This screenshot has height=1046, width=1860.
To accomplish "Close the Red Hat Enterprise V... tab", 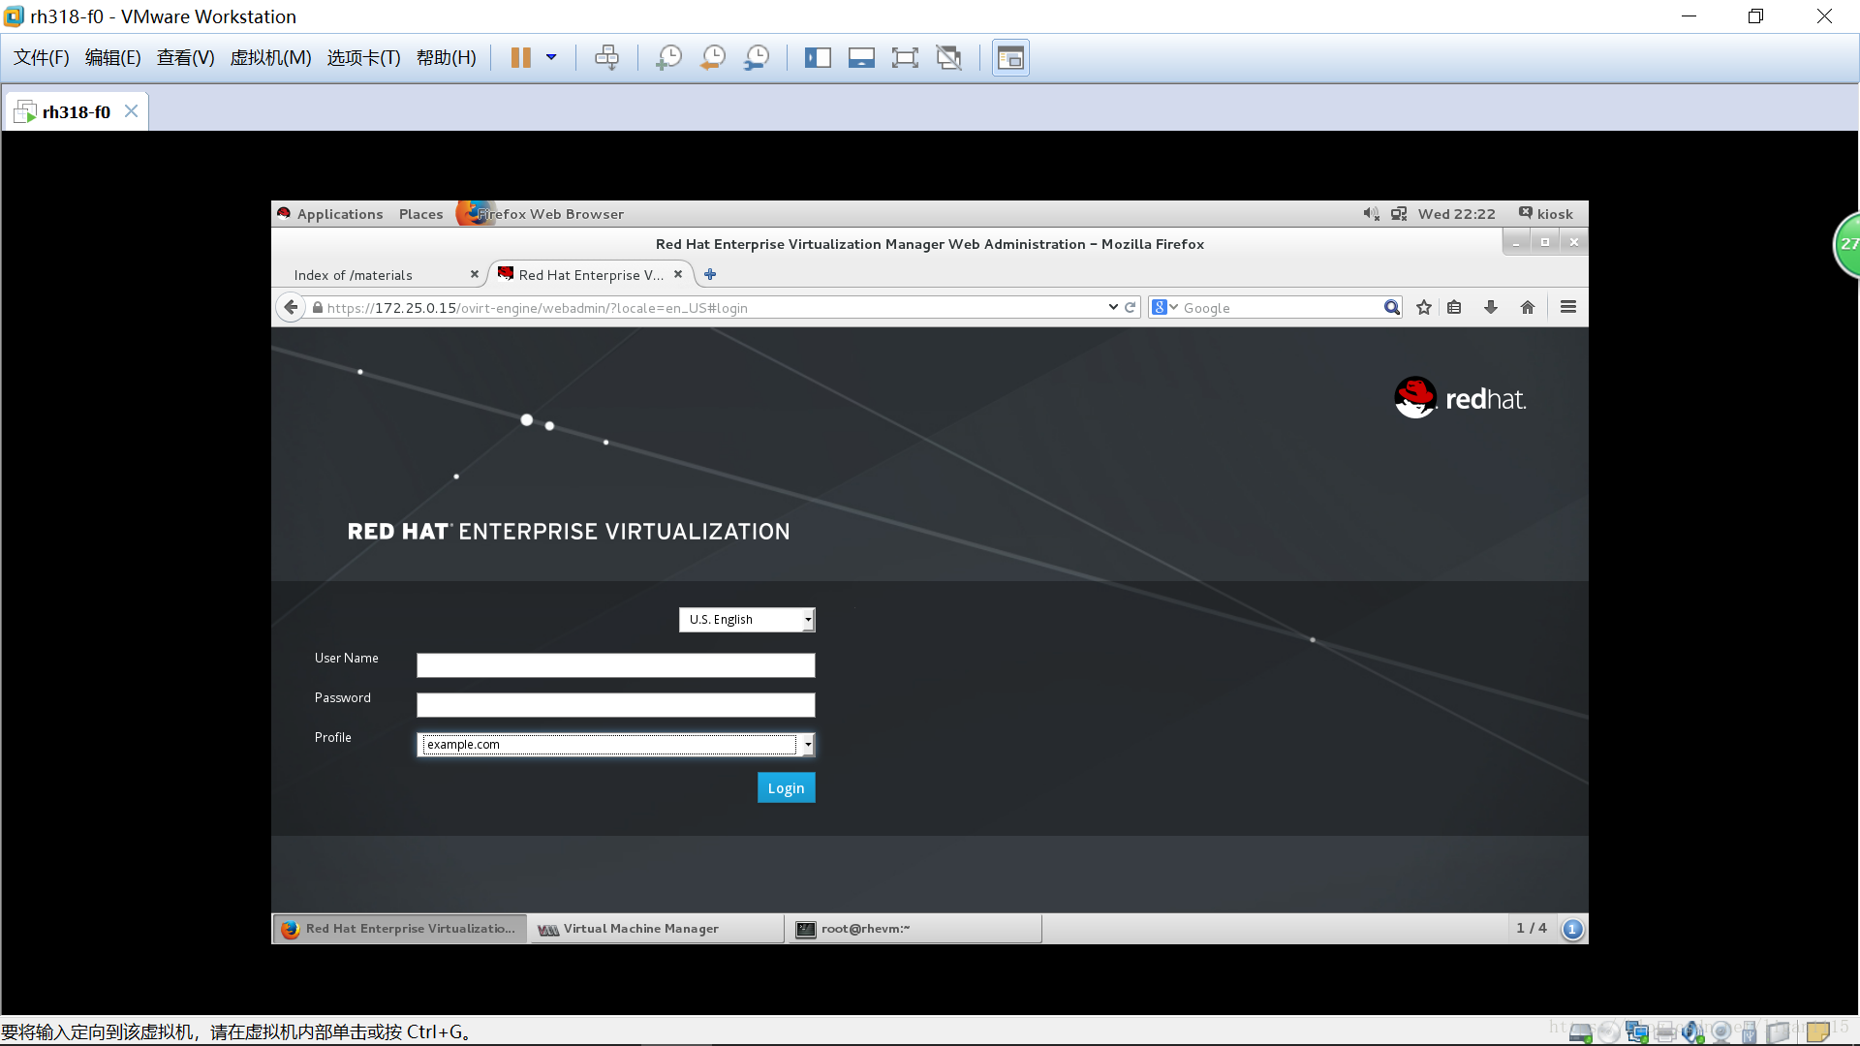I will pyautogui.click(x=678, y=274).
